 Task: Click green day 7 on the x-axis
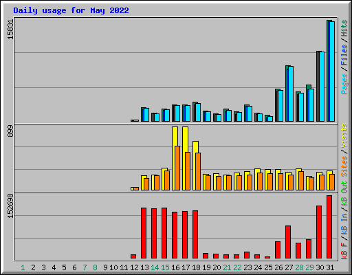[x=85, y=267]
